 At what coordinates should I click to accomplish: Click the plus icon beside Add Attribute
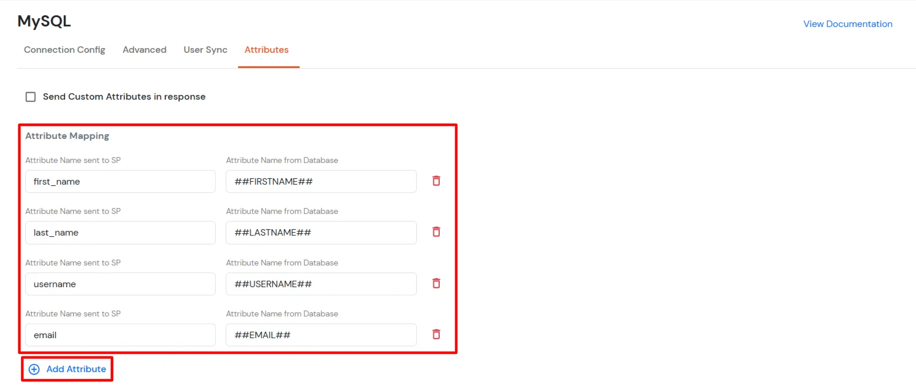(x=34, y=369)
